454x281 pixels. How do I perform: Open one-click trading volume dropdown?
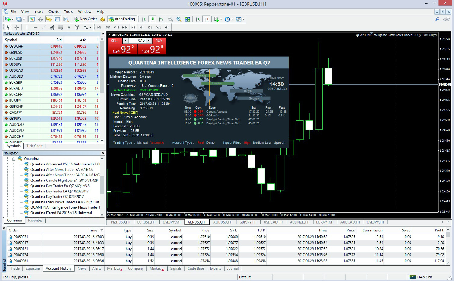(x=125, y=41)
